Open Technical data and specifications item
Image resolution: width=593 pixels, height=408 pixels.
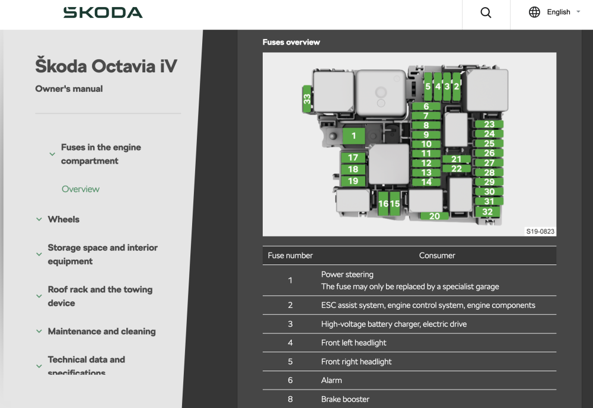[86, 365]
